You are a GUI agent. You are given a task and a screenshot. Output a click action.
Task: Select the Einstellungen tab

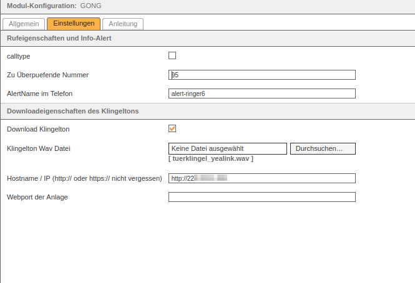[74, 24]
